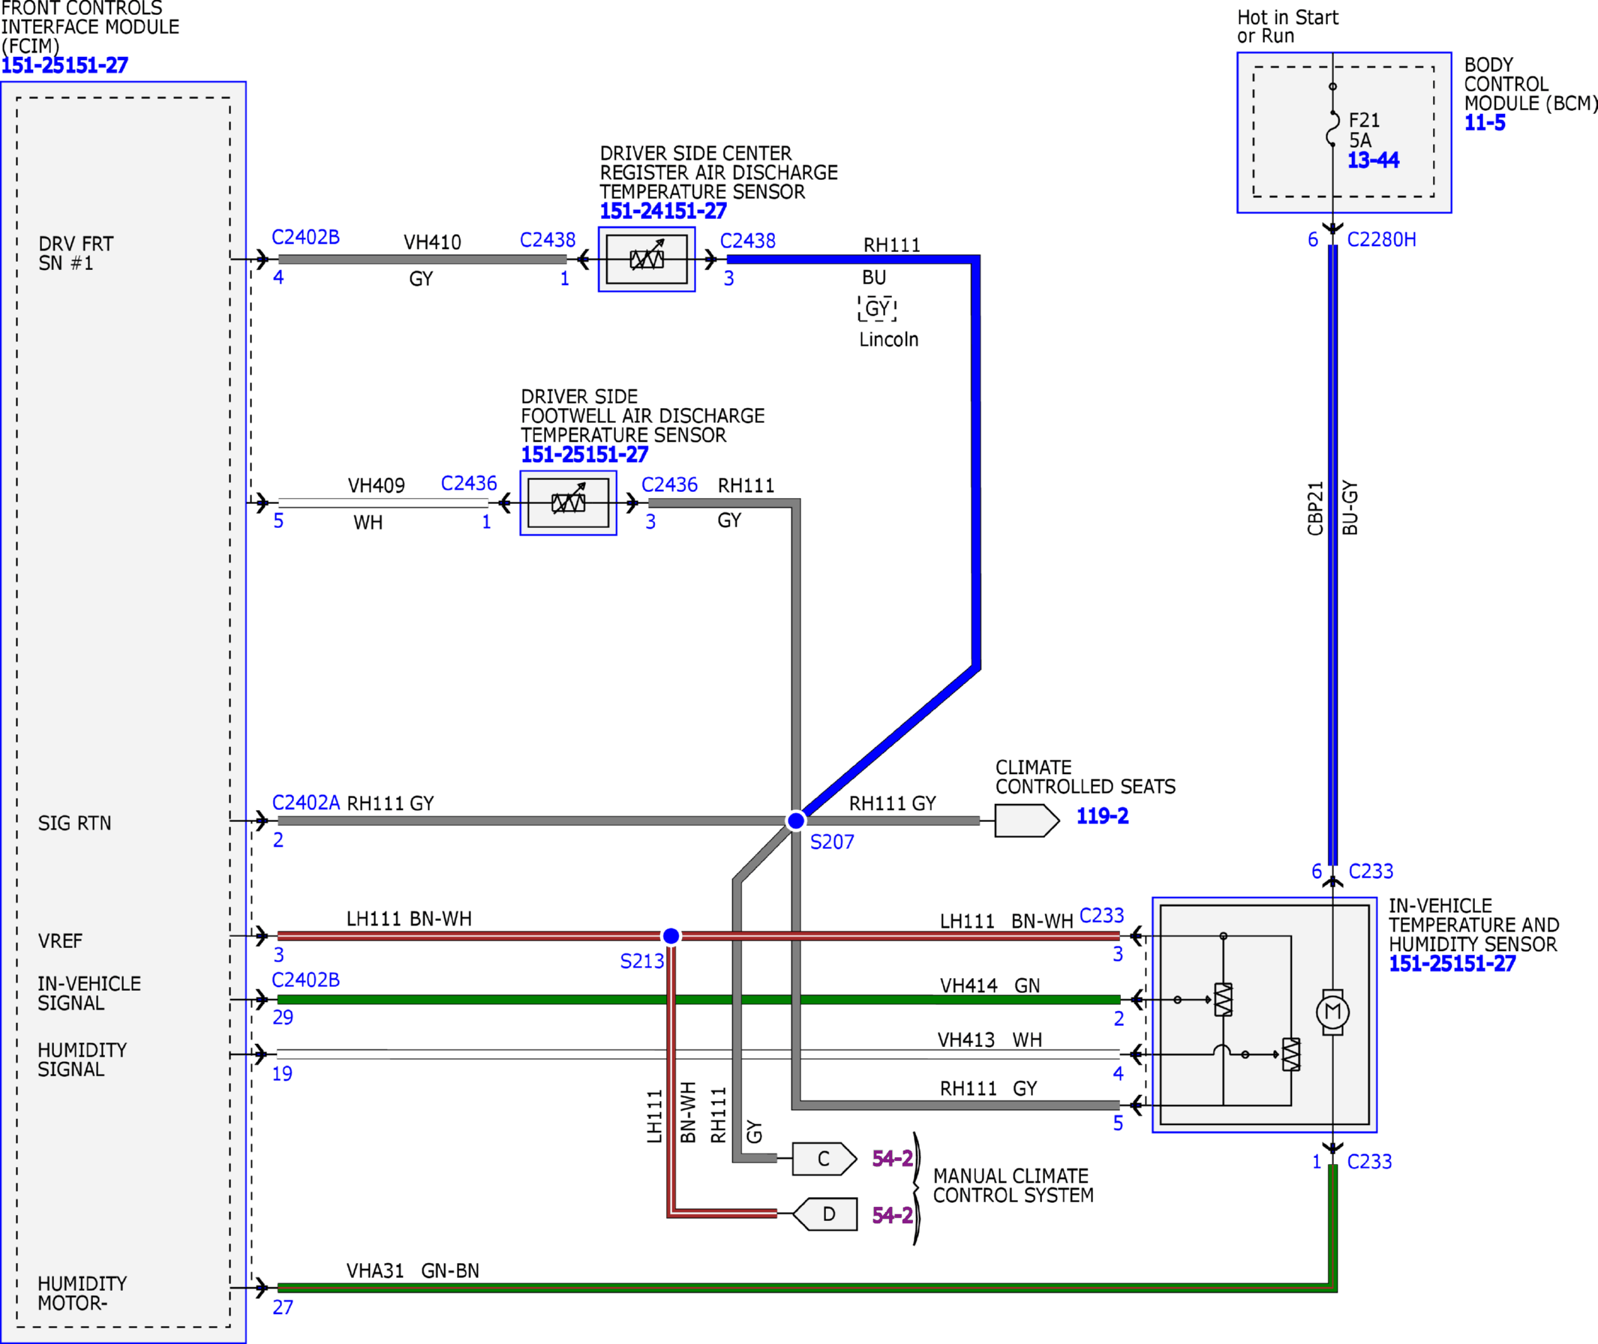The height and width of the screenshot is (1344, 1598).
Task: Click the F21 5A fuse label
Action: click(1365, 130)
